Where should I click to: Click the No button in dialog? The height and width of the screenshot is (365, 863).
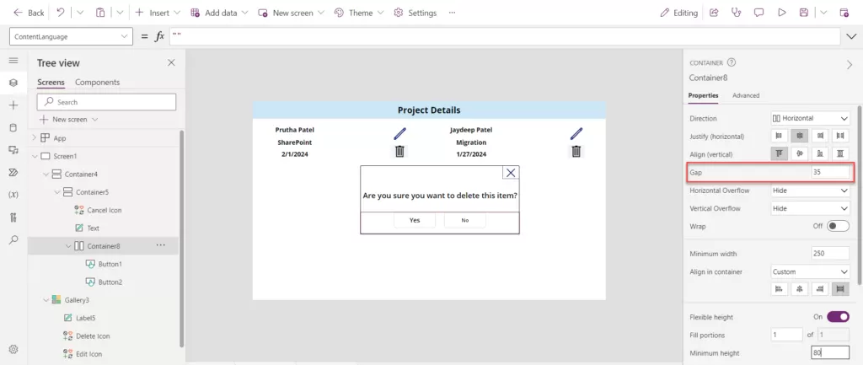[x=465, y=220]
